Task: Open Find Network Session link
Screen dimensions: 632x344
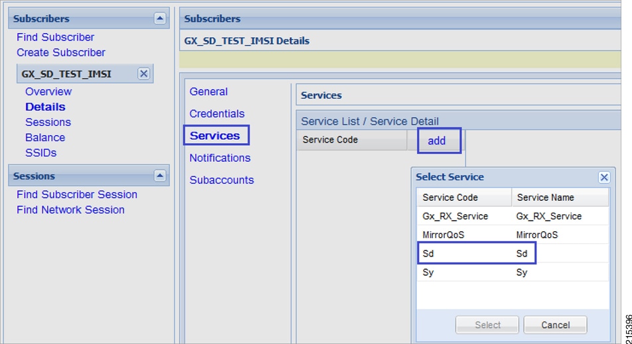Action: [x=70, y=209]
